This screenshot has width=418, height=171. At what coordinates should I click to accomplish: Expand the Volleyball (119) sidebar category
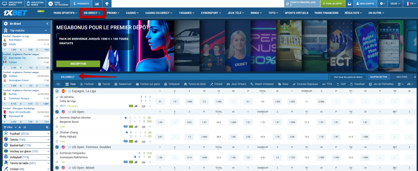(48, 157)
